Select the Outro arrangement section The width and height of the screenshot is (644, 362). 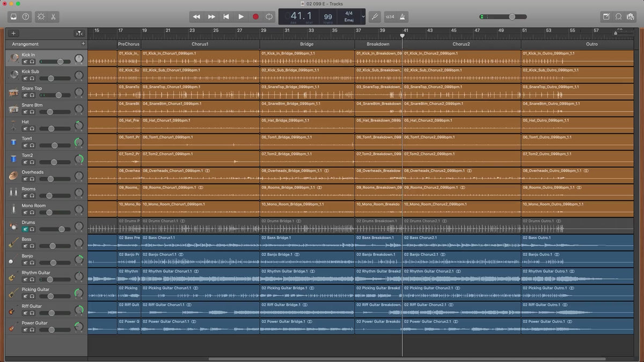coord(591,44)
